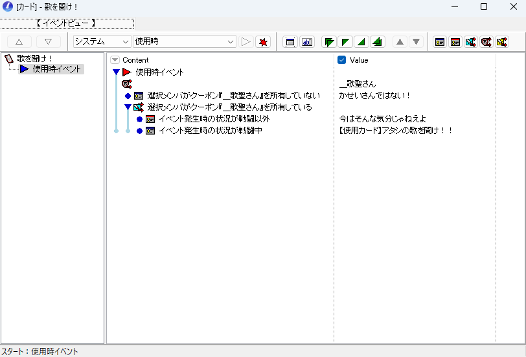526x357 pixels.
Task: Select 歌を聞け！ card in left tree
Action: [35, 59]
